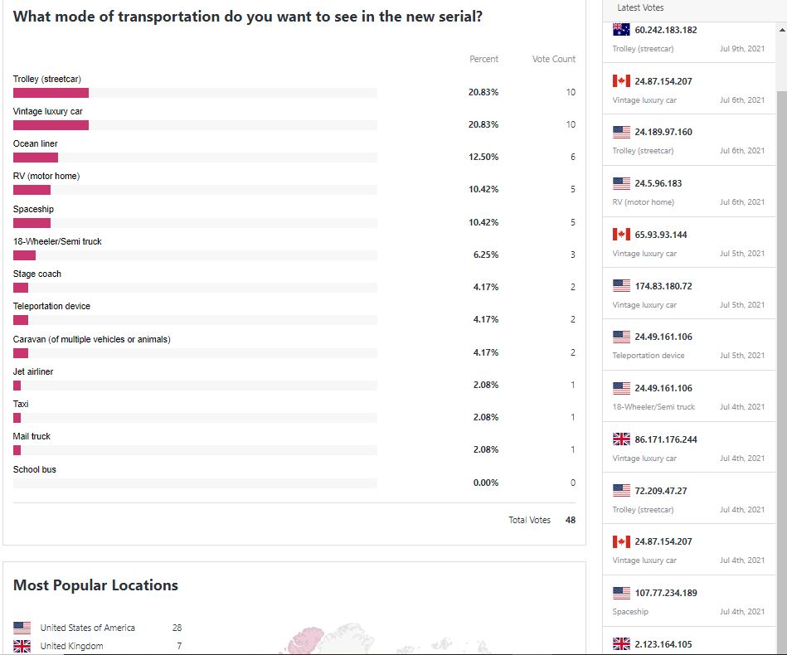Open the IP address 60.242.183.182 entry
This screenshot has height=655, width=787.
coord(666,30)
